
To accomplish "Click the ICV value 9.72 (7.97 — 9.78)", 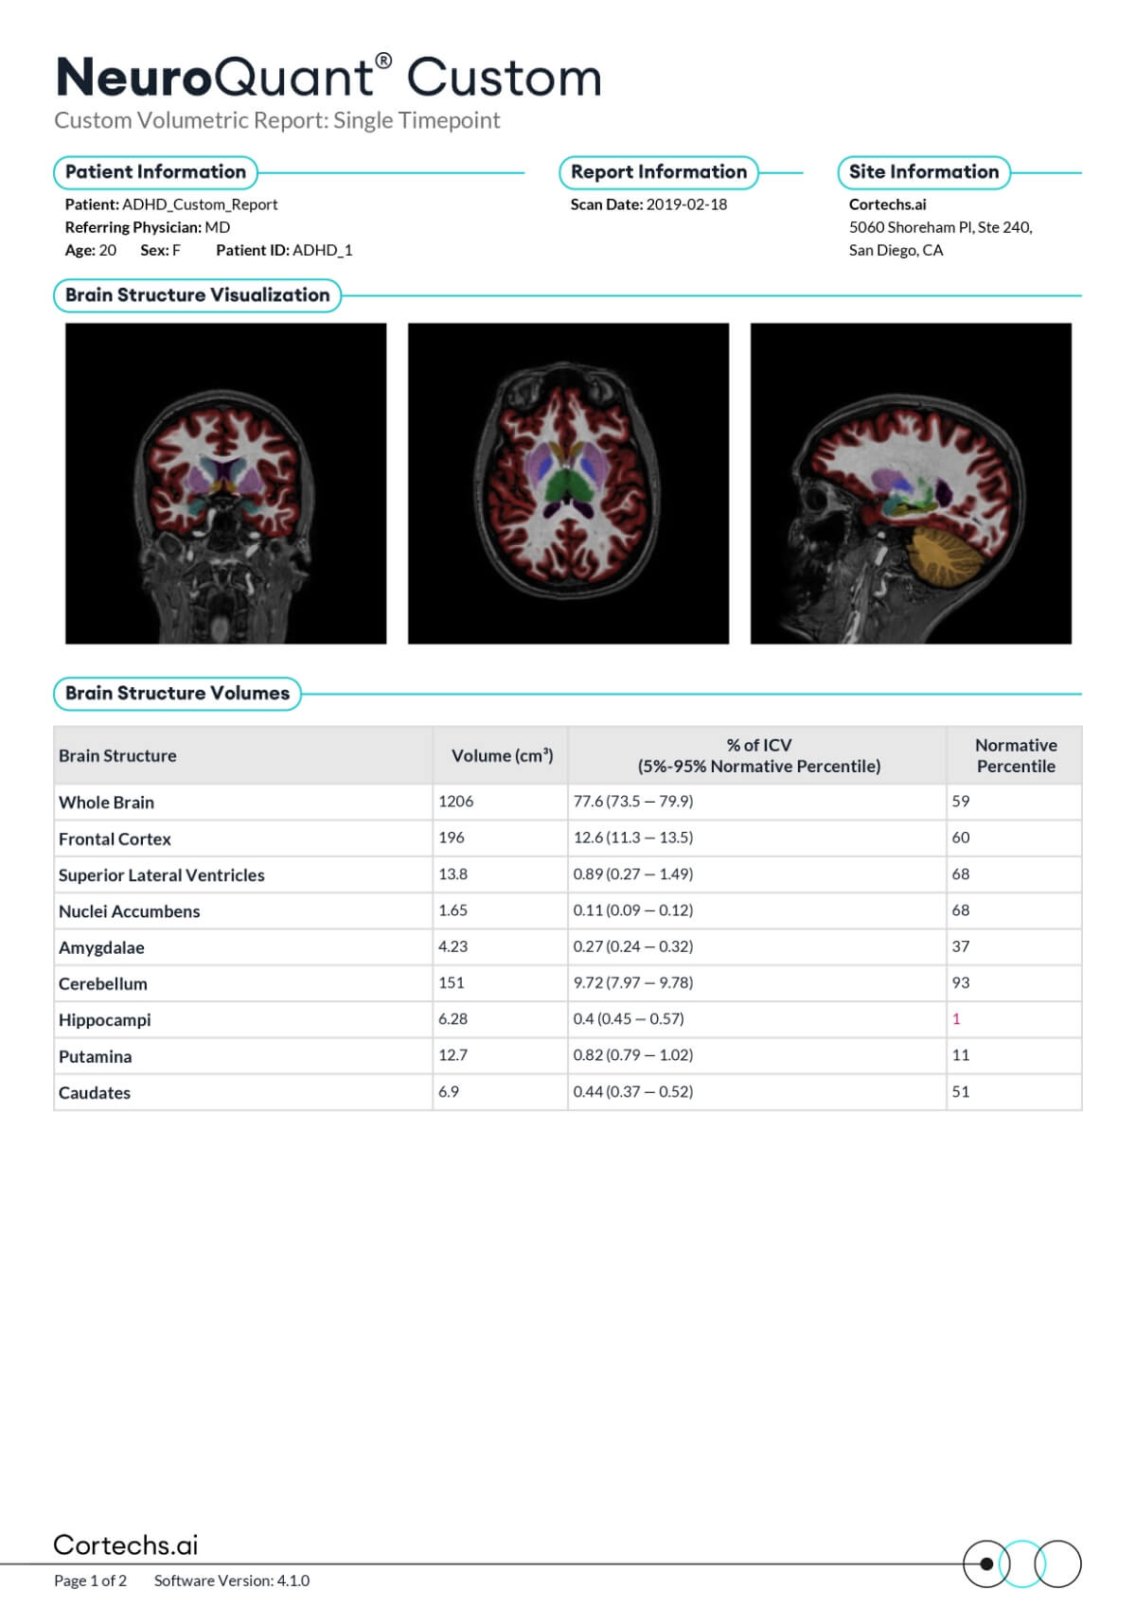I will coord(633,982).
